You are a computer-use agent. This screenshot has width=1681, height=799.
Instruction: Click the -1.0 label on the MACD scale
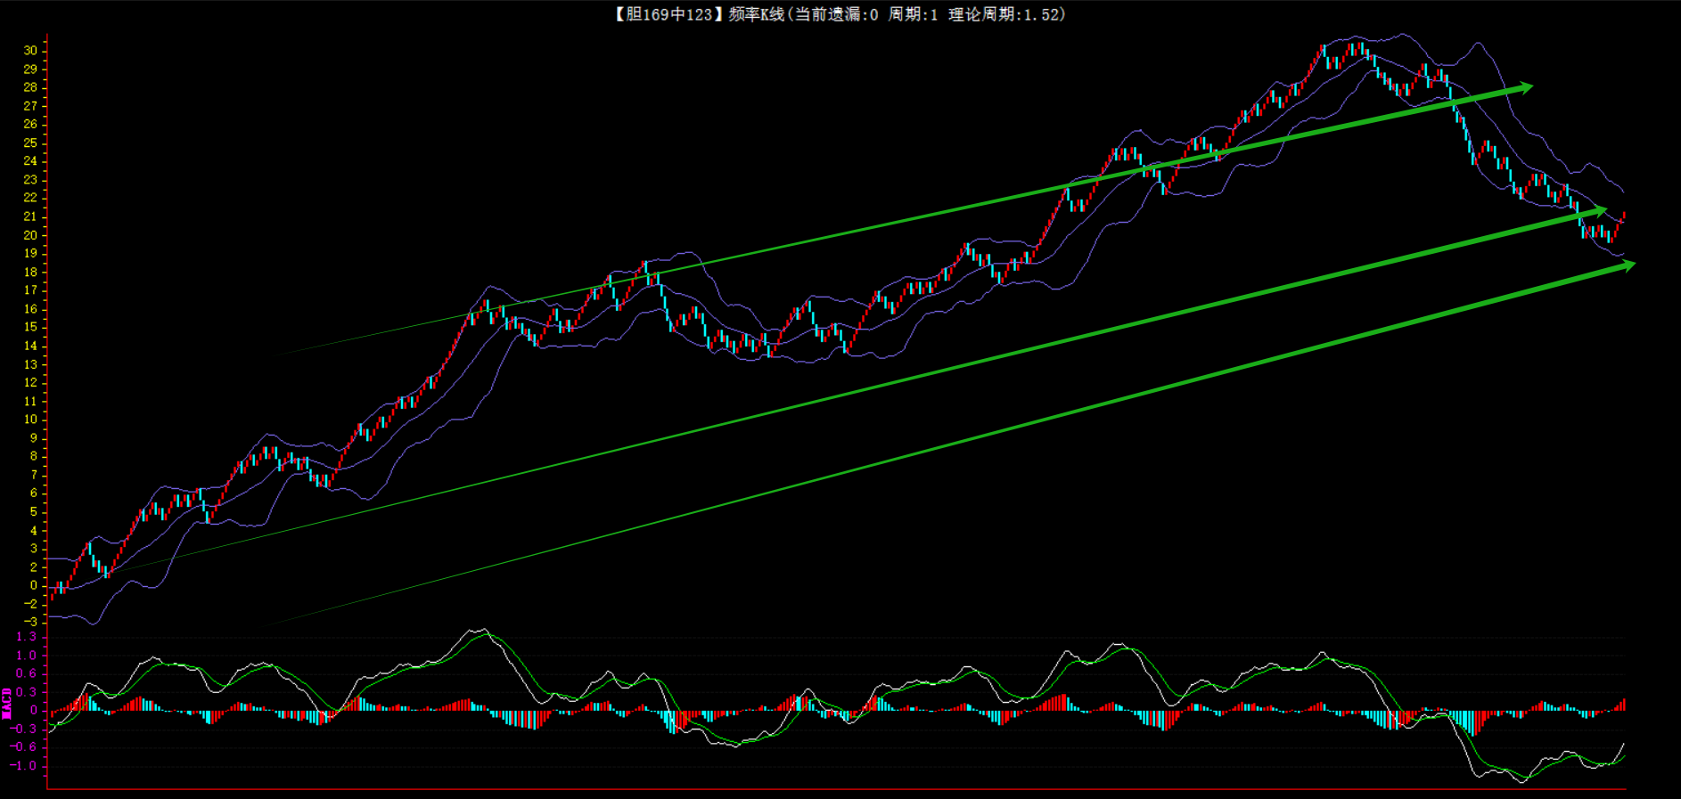tap(23, 766)
